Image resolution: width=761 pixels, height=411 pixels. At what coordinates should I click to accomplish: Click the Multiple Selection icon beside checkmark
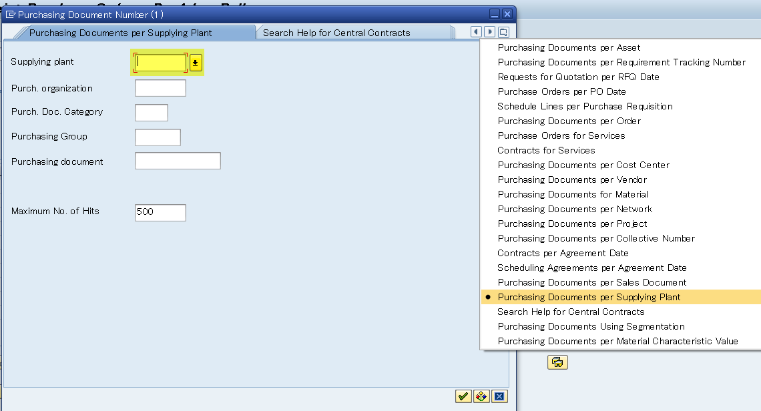[481, 396]
